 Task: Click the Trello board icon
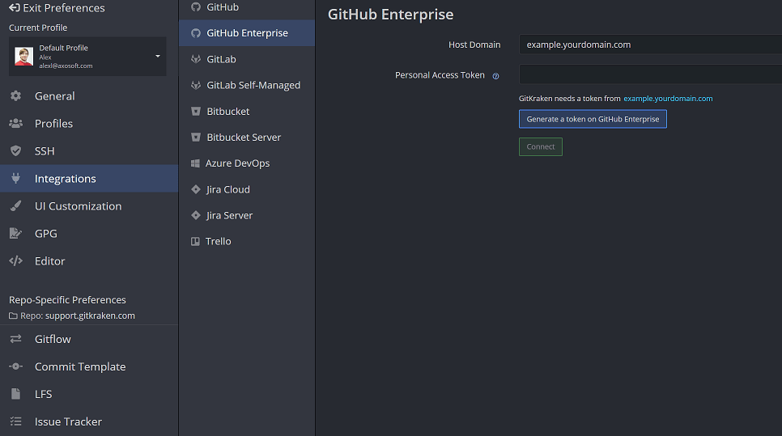(x=195, y=241)
